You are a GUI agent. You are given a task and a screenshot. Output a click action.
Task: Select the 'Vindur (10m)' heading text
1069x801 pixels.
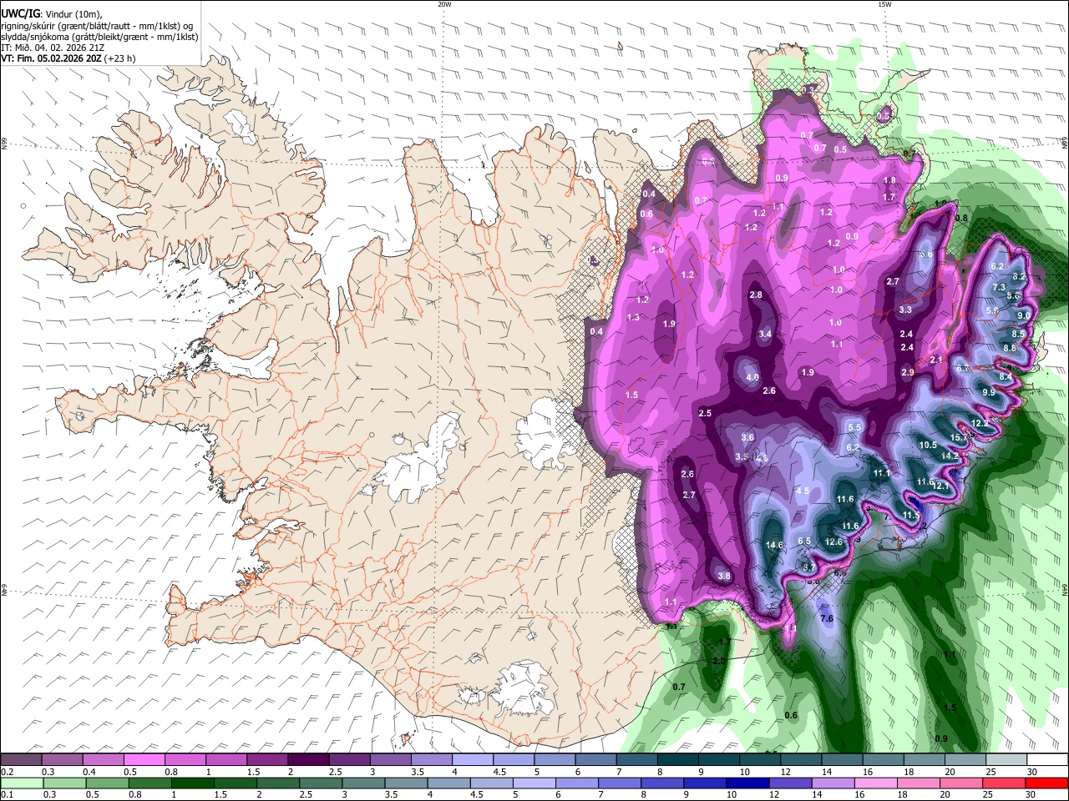pos(72,13)
